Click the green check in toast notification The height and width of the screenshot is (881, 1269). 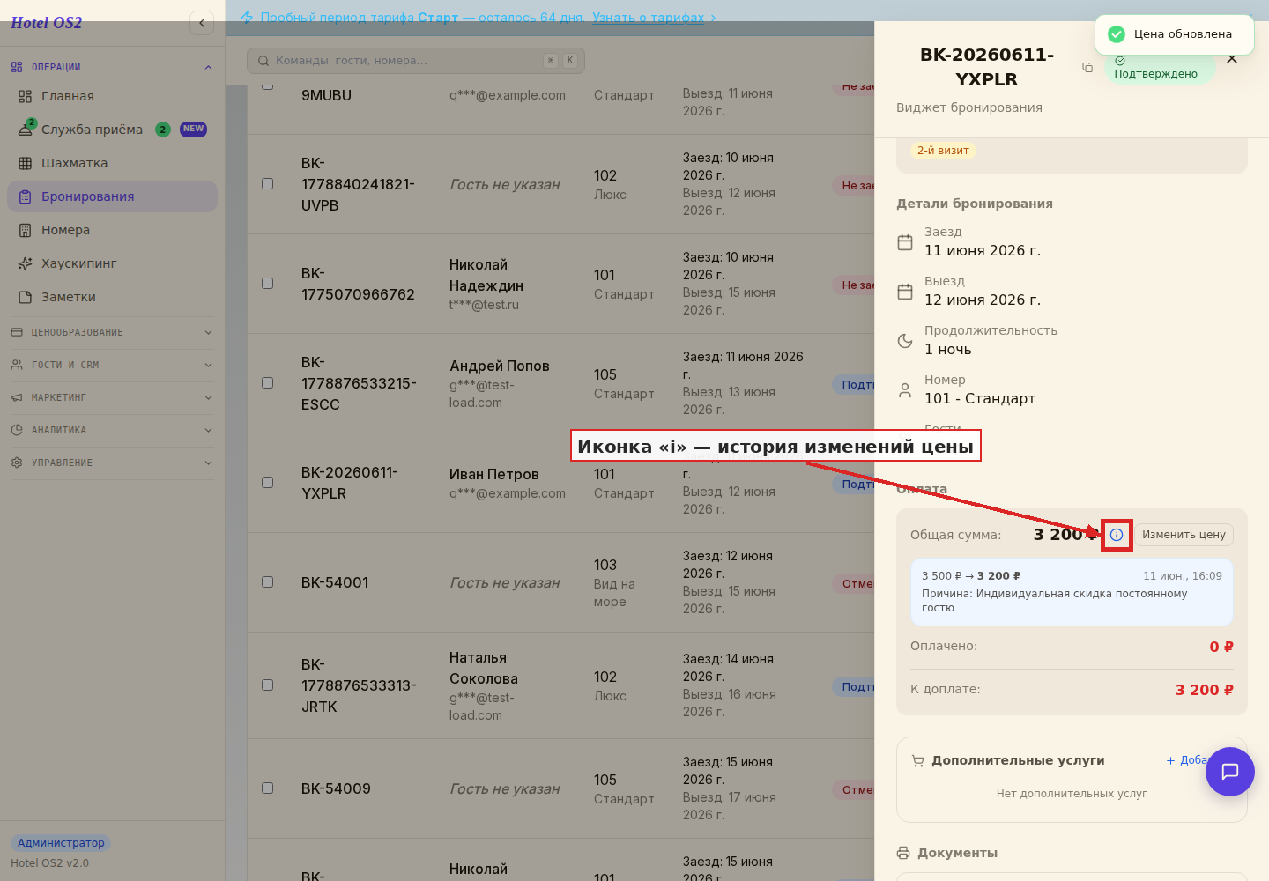[1117, 34]
